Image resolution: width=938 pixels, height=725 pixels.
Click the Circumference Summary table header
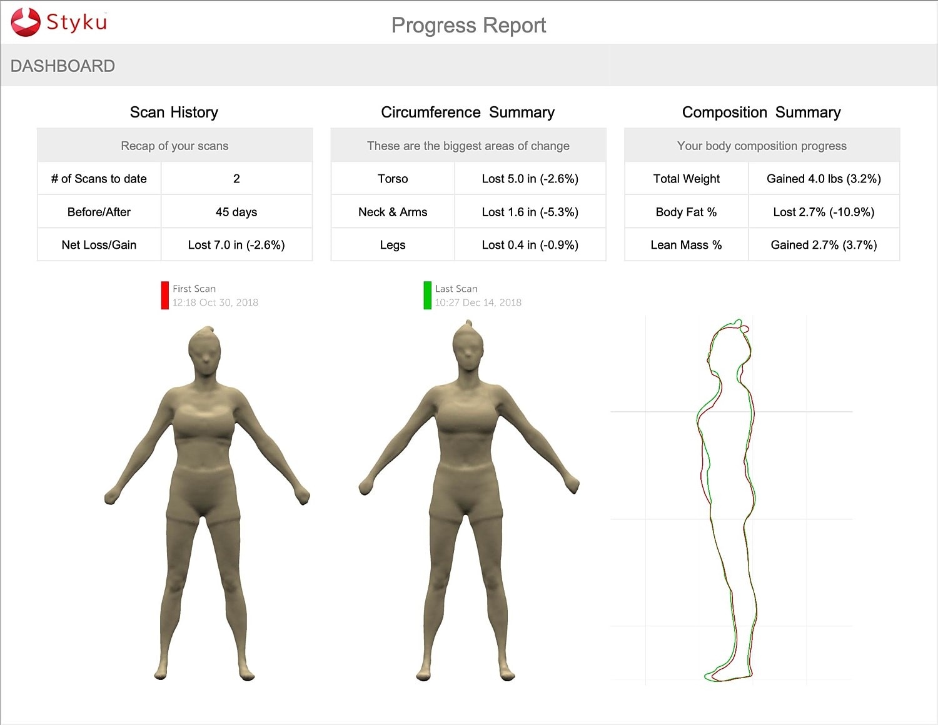point(468,112)
